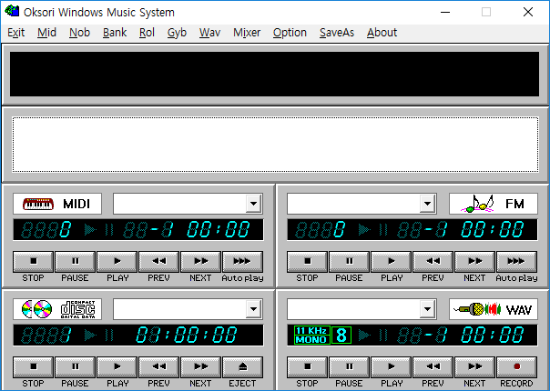The height and width of the screenshot is (391, 550).
Task: Skip to next MIDI track
Action: pos(200,261)
